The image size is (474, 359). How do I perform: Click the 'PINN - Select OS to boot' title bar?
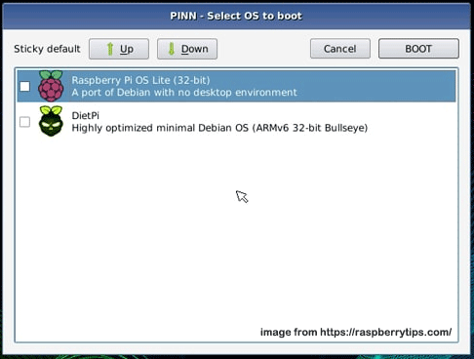(236, 16)
